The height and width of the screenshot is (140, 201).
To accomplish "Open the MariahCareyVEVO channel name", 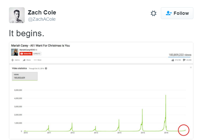I will click(27, 50).
